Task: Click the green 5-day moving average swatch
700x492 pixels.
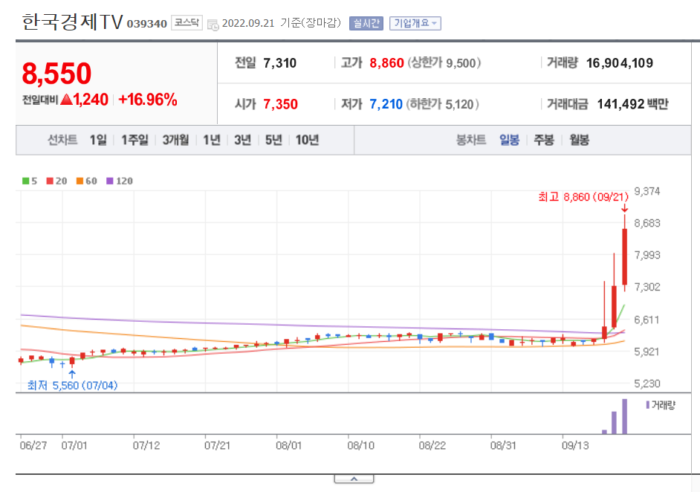Action: 26,181
